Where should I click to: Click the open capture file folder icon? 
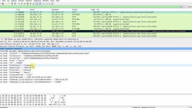point(6,4)
